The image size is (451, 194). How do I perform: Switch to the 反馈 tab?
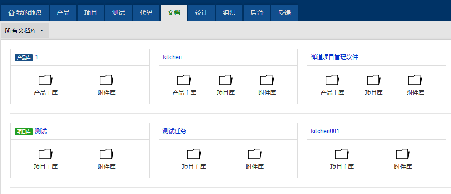pyautogui.click(x=284, y=13)
